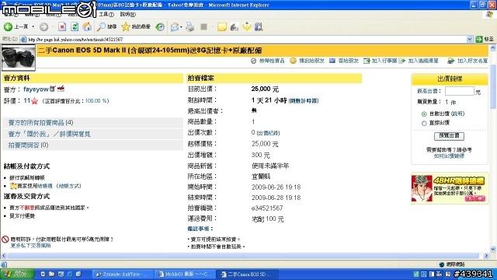Click the Stop loading icon
497x280 pixels.
62,27
